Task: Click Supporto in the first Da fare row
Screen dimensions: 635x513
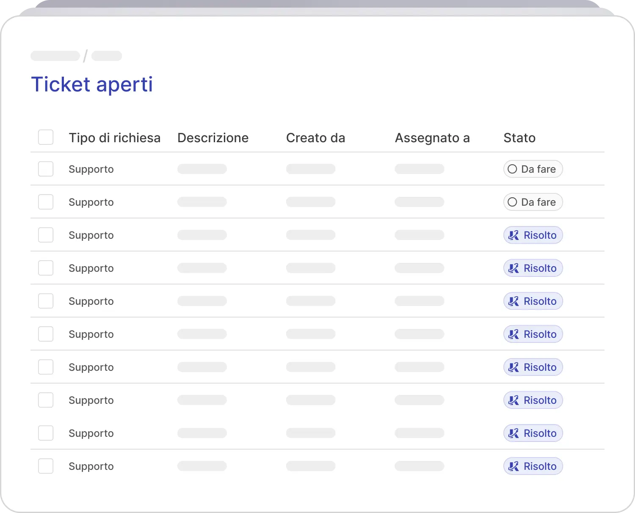Action: (91, 169)
